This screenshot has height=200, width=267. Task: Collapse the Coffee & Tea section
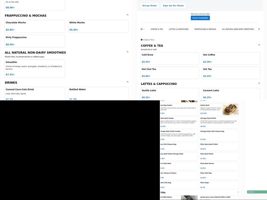[x=259, y=45]
